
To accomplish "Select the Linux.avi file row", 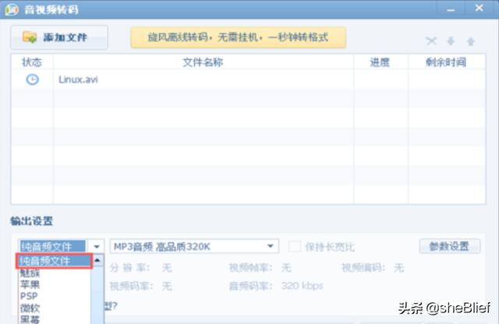I will pyautogui.click(x=248, y=79).
